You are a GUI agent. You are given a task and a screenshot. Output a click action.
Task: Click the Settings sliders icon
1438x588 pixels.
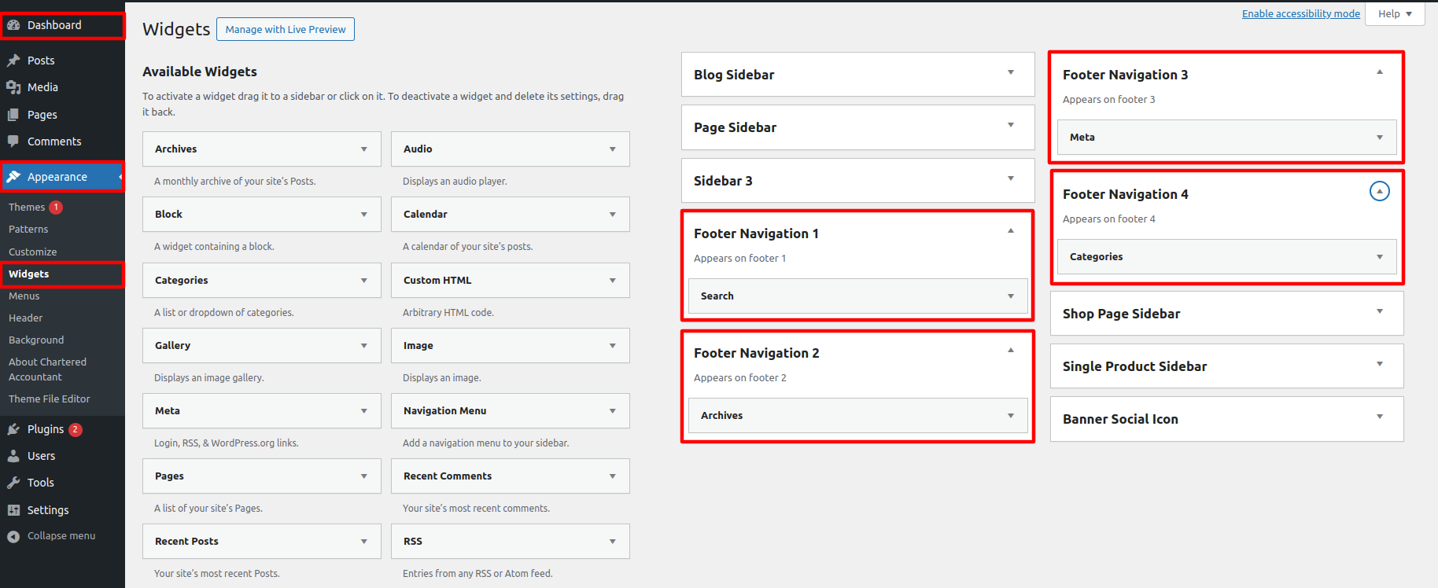13,510
